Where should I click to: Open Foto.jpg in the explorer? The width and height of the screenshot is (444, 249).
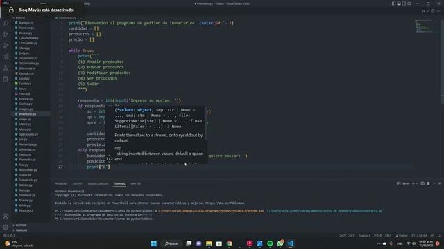(x=24, y=94)
